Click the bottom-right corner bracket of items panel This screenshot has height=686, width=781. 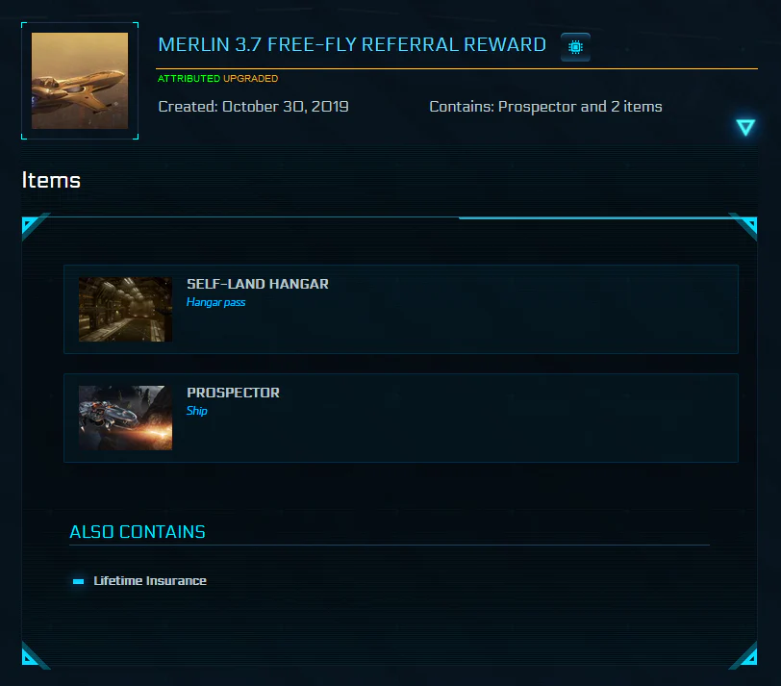743,655
